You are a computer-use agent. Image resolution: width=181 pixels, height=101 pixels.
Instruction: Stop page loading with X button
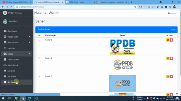click(11, 7)
